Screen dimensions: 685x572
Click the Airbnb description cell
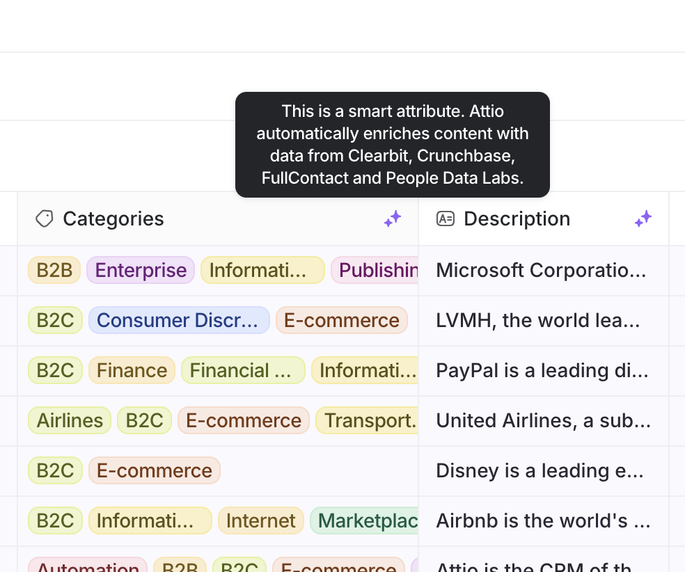[543, 521]
